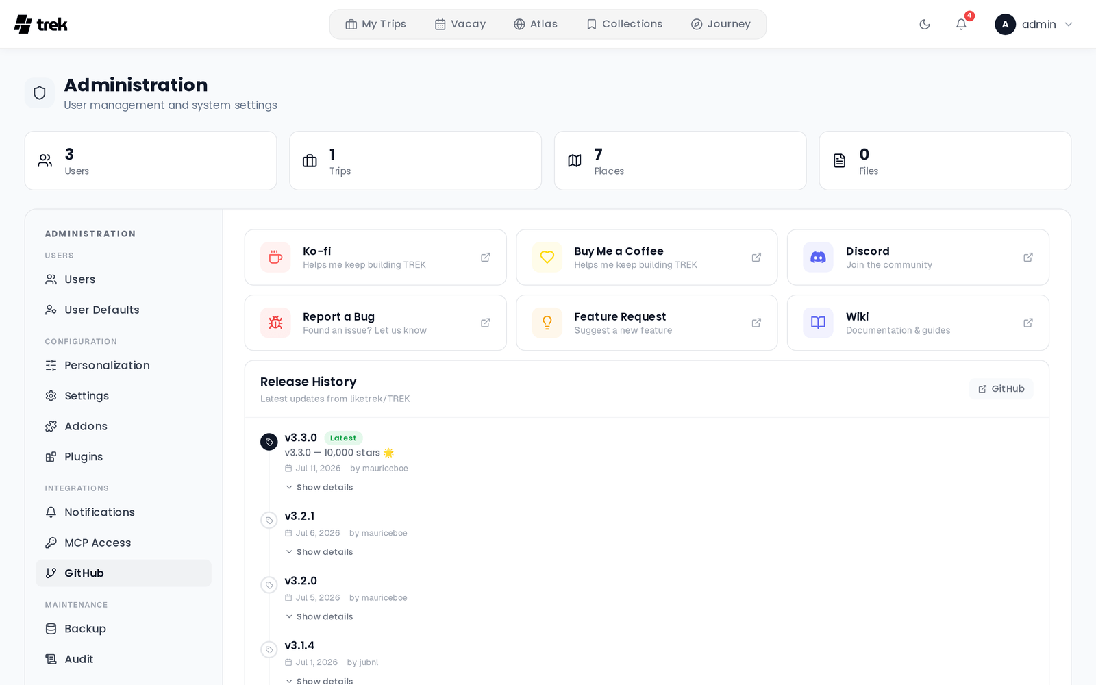The width and height of the screenshot is (1096, 685).
Task: Open Settings in sidebar
Action: tap(123, 396)
